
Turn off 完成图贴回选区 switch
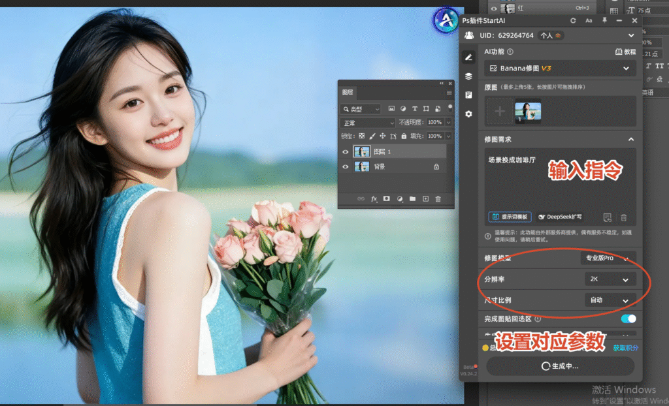[628, 319]
